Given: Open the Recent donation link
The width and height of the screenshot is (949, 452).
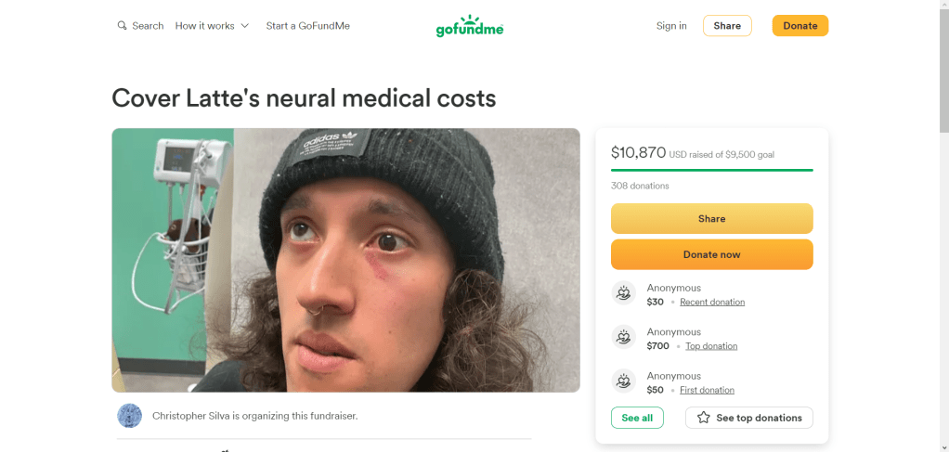Looking at the screenshot, I should tap(712, 303).
